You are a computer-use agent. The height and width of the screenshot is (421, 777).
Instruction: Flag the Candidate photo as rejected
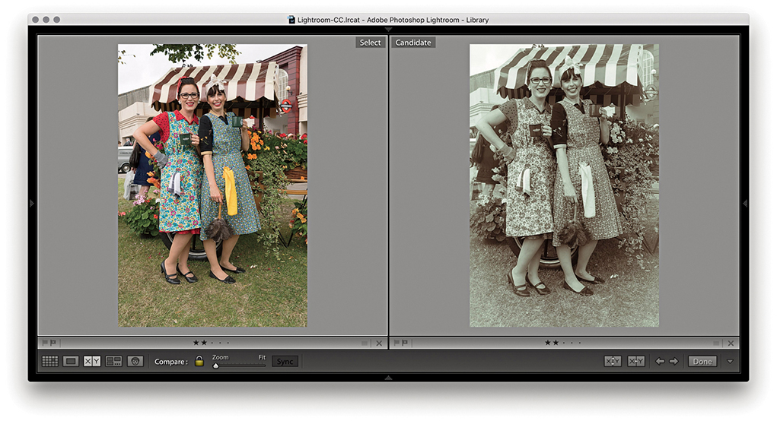pyautogui.click(x=404, y=343)
